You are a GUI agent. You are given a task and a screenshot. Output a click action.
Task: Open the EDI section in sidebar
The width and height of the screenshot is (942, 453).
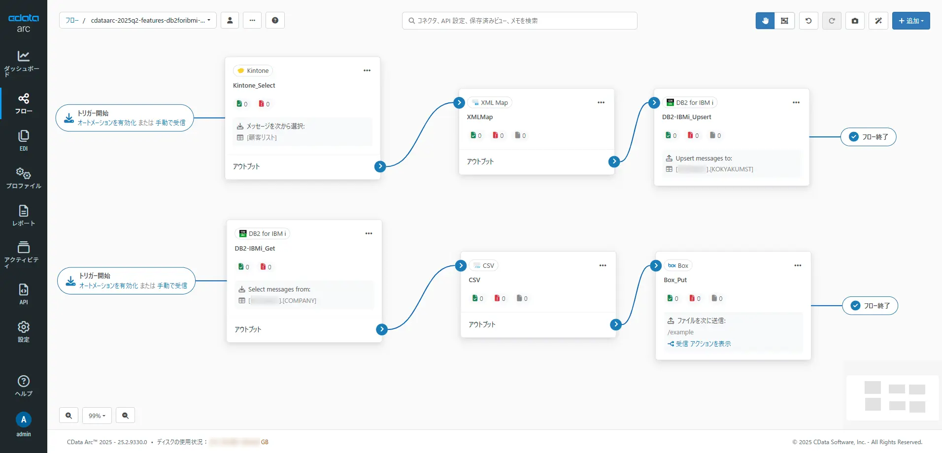[x=24, y=140]
